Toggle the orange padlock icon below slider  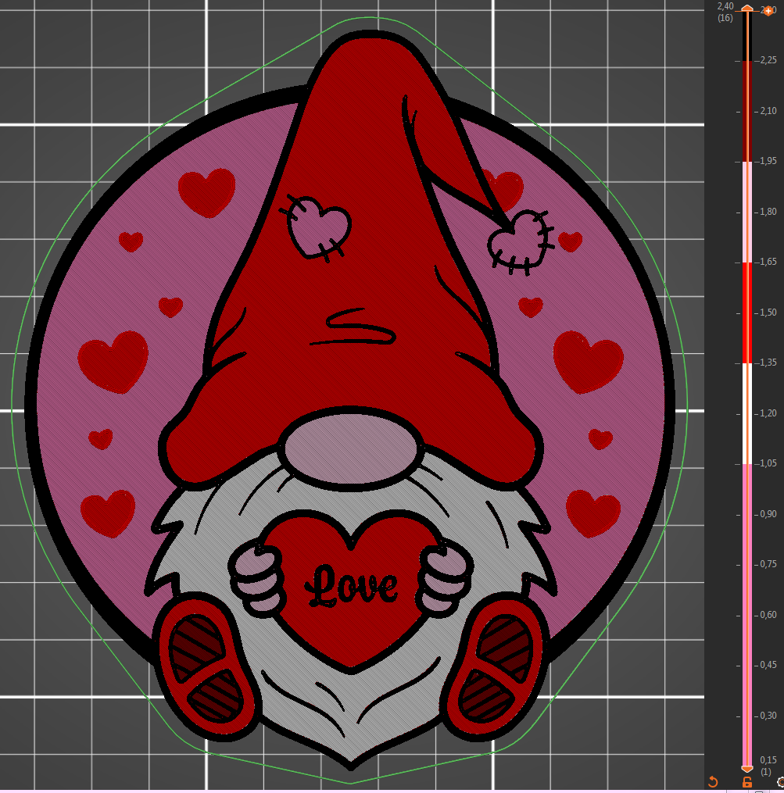[x=747, y=781]
